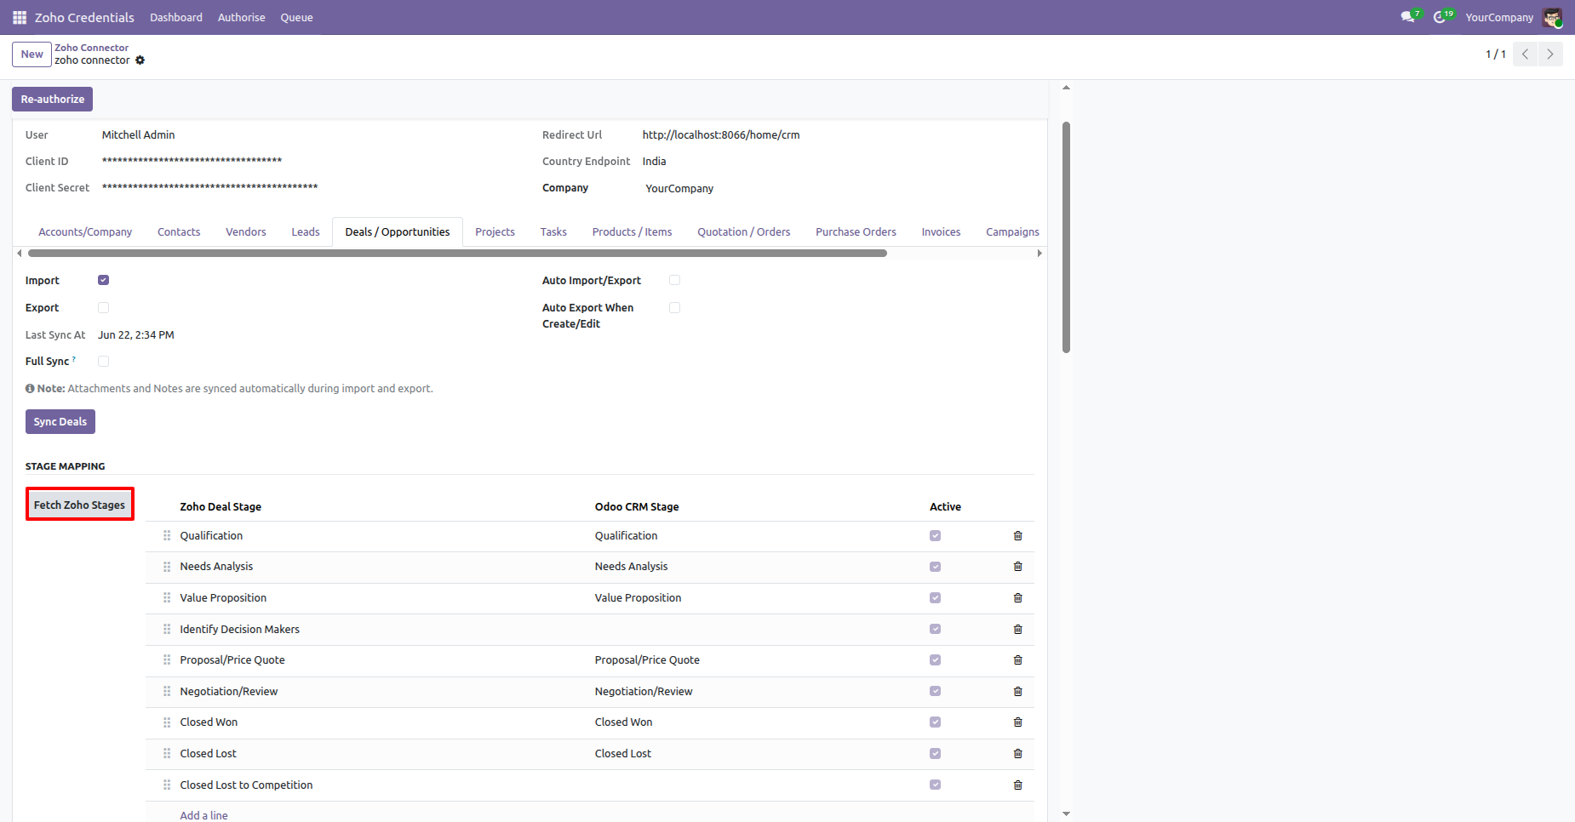Click the Full Sync help question mark
Screen dimensions: 1575x822
[x=74, y=359]
